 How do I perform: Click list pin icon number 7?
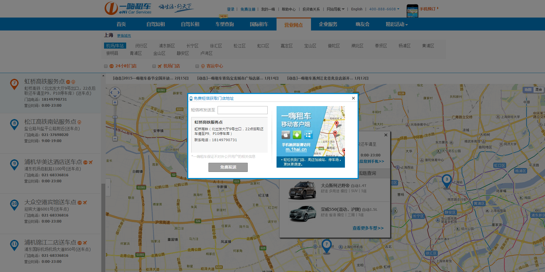(14, 84)
